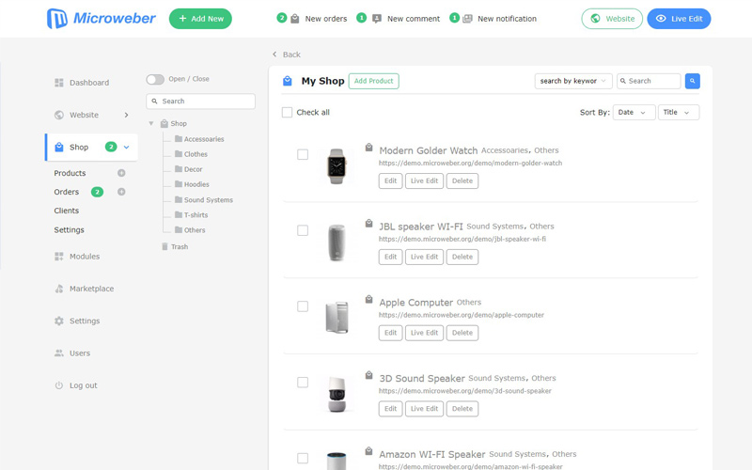
Task: Open the search by keyword dropdown
Action: click(573, 81)
